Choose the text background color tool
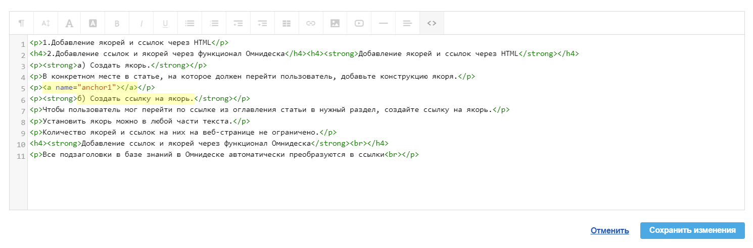753x248 pixels. (93, 23)
